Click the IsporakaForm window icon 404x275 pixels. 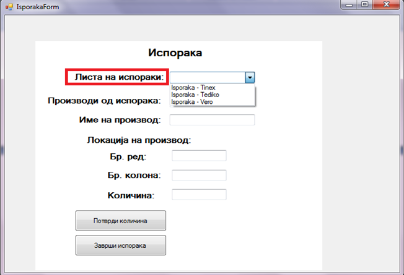[8, 6]
